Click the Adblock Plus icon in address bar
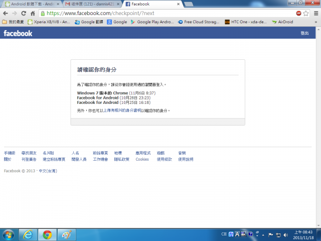The image size is (321, 241). (299, 14)
